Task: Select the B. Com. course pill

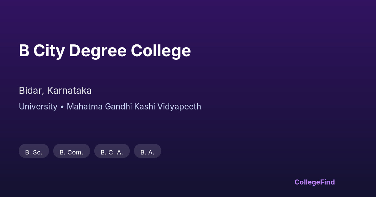Action: point(71,151)
